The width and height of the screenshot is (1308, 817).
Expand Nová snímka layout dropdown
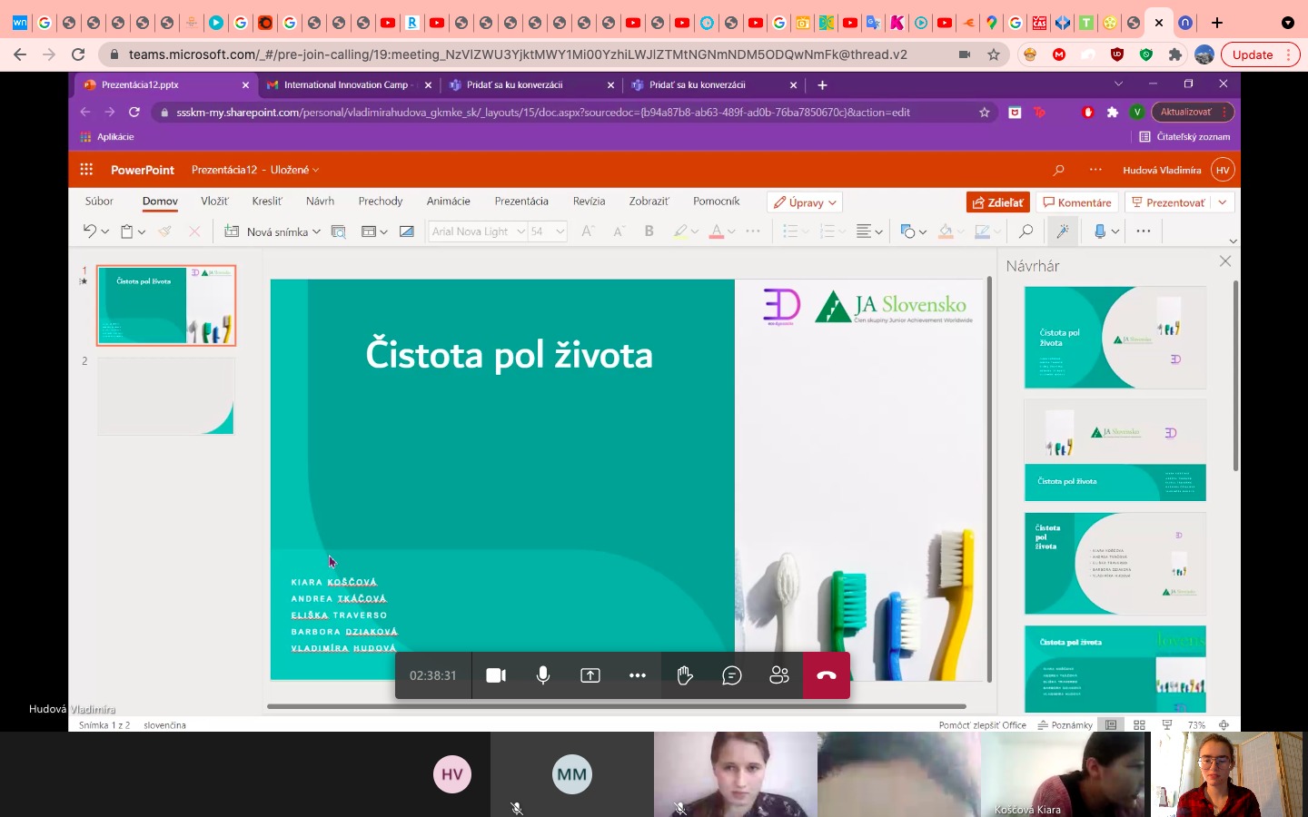[316, 232]
